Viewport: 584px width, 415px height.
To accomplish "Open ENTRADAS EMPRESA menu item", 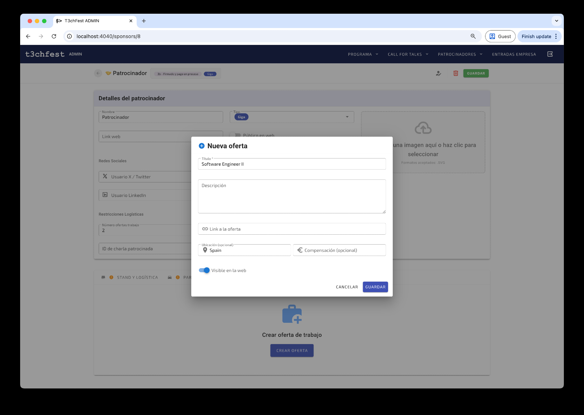I will 514,54.
